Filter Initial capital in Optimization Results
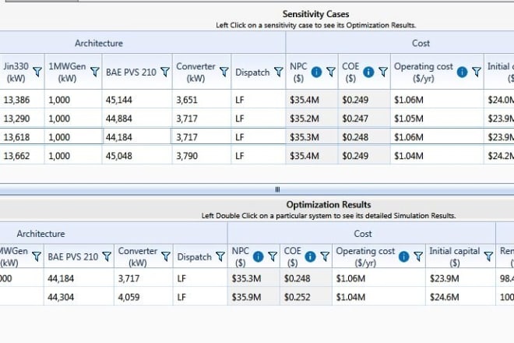 [x=488, y=256]
